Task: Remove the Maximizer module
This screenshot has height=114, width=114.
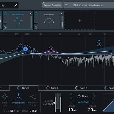Action: point(62,14)
